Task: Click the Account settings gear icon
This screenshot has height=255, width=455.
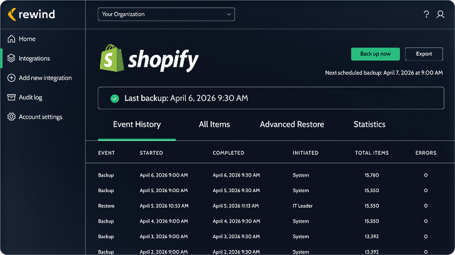Action: 11,117
